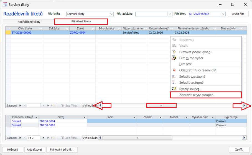Click the Seřadit vzestupně A-Z icon
Viewport: 252px width, 155px height.
pyautogui.click(x=174, y=77)
